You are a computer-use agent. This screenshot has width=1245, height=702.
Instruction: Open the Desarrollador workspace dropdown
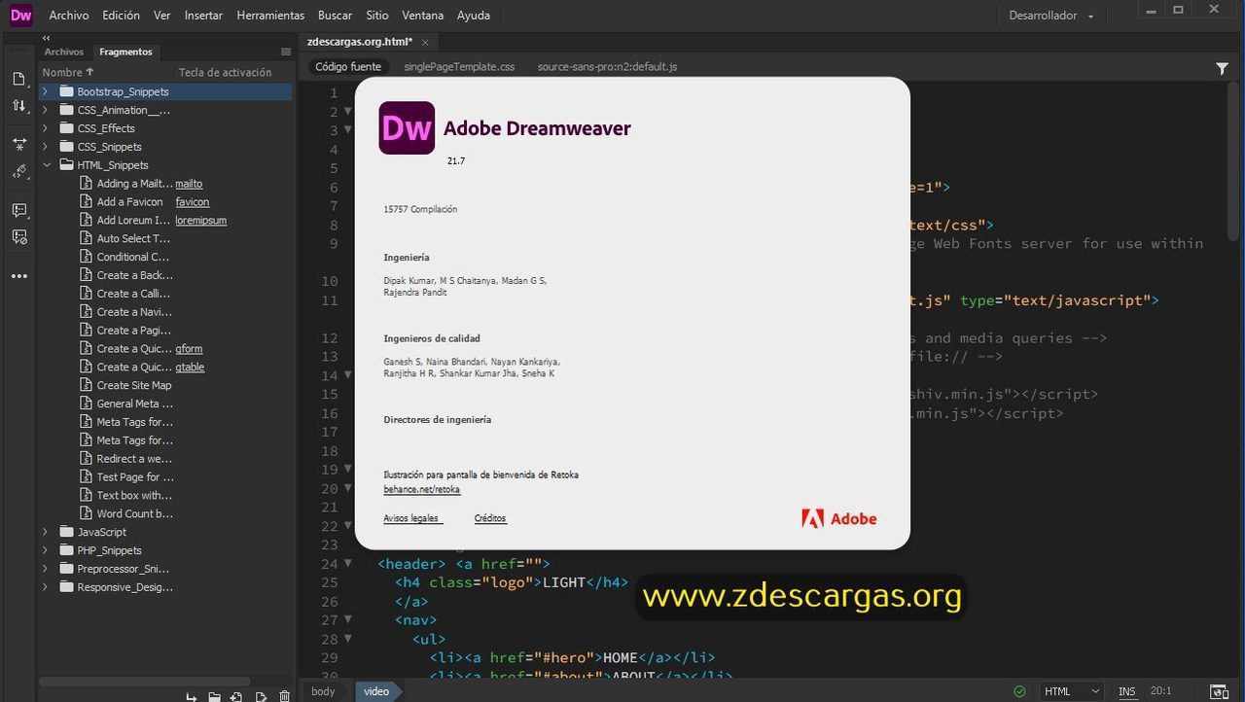(x=1051, y=16)
